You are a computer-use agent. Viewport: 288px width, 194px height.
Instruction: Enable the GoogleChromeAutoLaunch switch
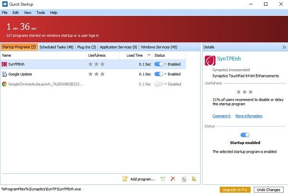pyautogui.click(x=159, y=84)
